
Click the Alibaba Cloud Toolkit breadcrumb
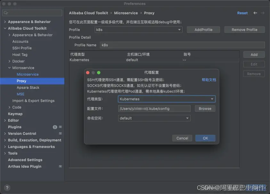(x=88, y=13)
